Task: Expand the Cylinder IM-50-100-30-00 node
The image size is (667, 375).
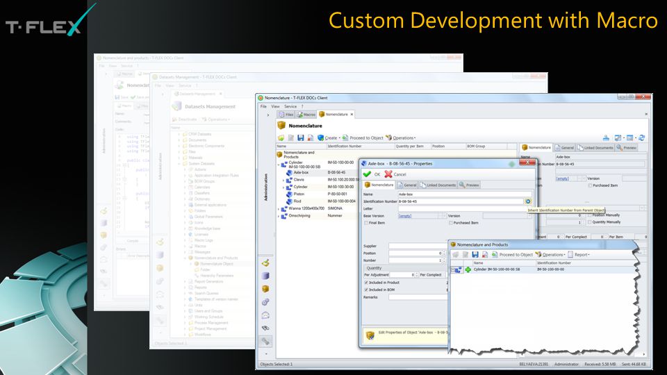Action: [x=283, y=187]
